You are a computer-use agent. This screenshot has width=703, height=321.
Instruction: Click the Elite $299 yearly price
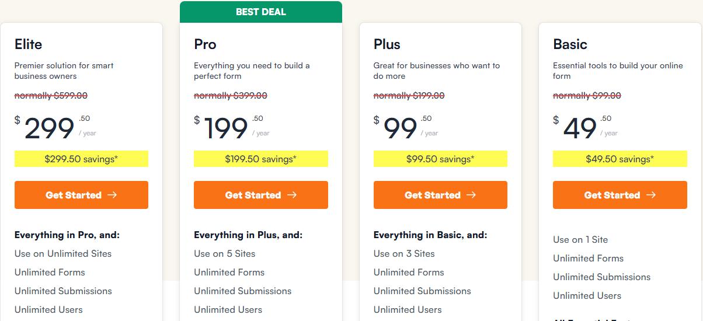tap(50, 128)
